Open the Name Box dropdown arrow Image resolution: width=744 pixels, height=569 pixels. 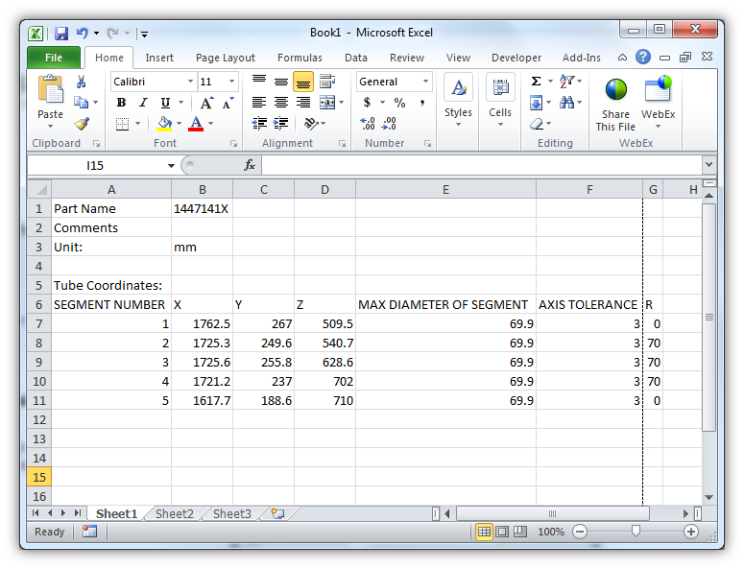171,165
